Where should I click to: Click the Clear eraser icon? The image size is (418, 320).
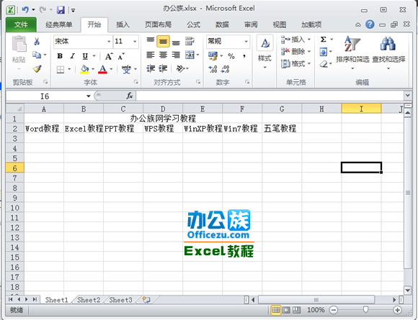[x=324, y=64]
